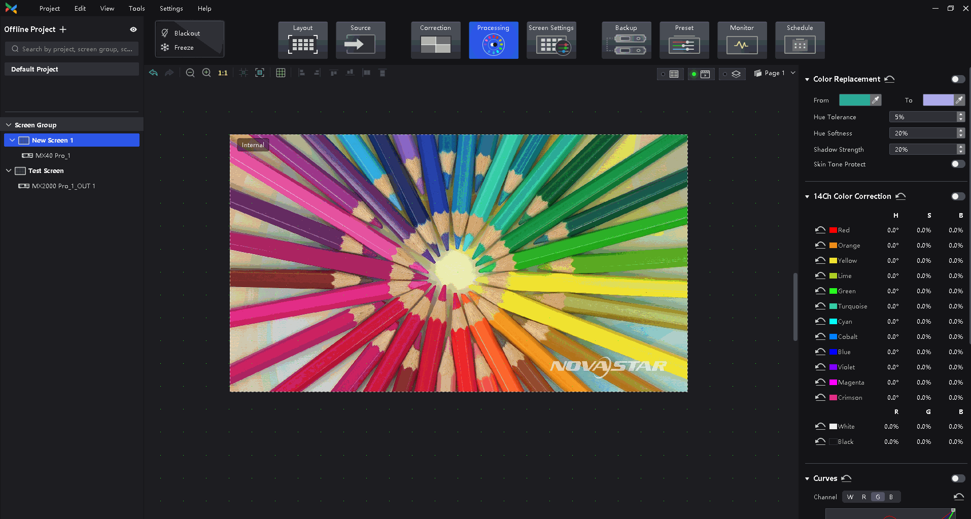Increase Hue Tolerance with stepper
The width and height of the screenshot is (971, 519).
pos(960,114)
